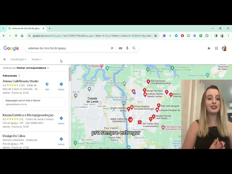This screenshot has height=174, width=232.
Task: Open Kássia Estética e Micropigmentação listing
Action: [x=28, y=115]
